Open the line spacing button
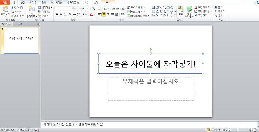The height and width of the screenshot is (132, 259). [123, 9]
